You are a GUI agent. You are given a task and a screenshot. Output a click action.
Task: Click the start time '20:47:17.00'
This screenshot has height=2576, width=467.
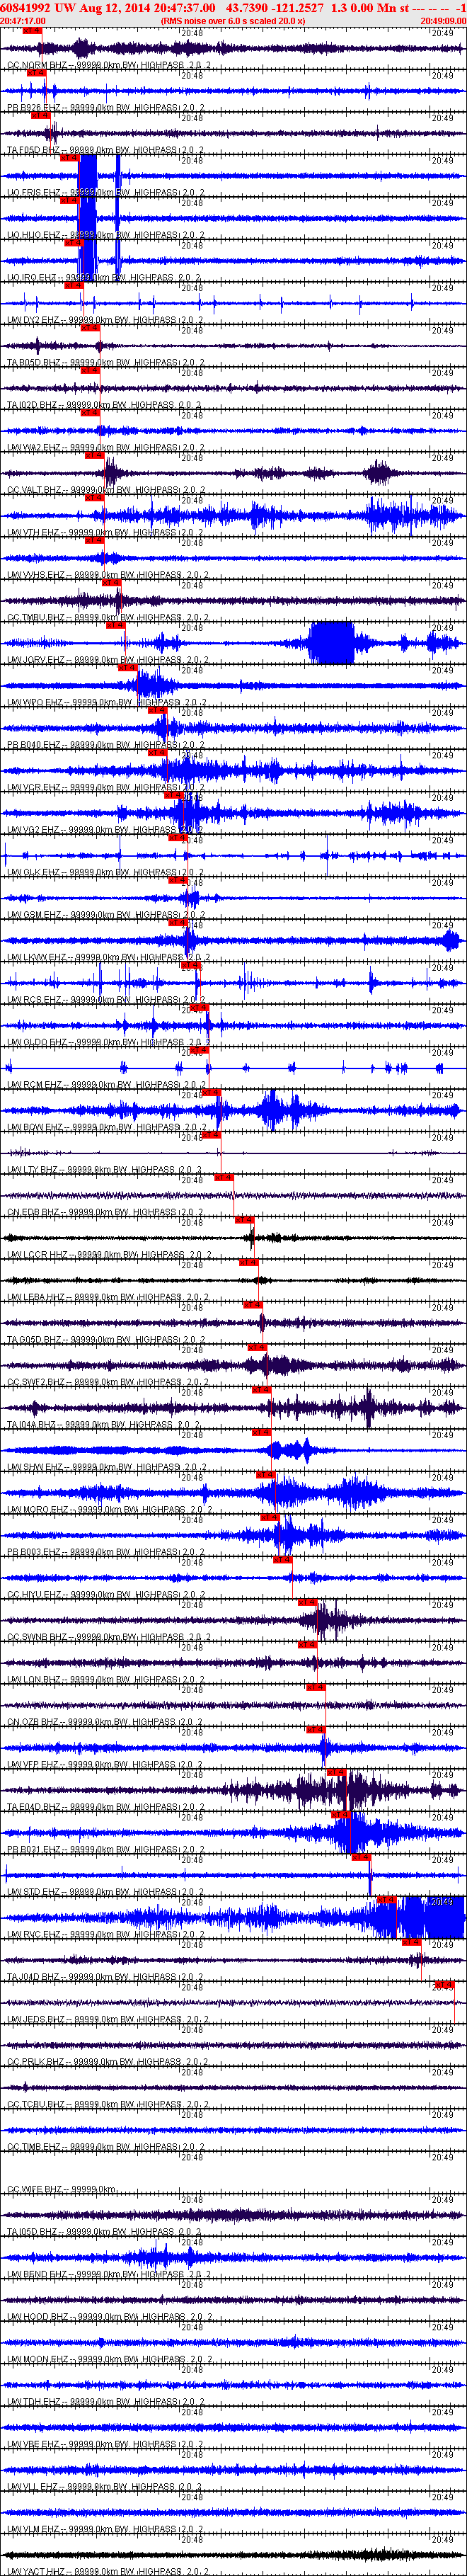coord(23,20)
